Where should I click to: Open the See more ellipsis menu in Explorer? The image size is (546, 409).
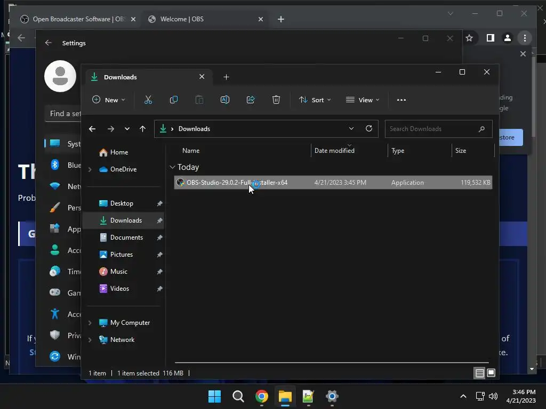click(x=401, y=100)
